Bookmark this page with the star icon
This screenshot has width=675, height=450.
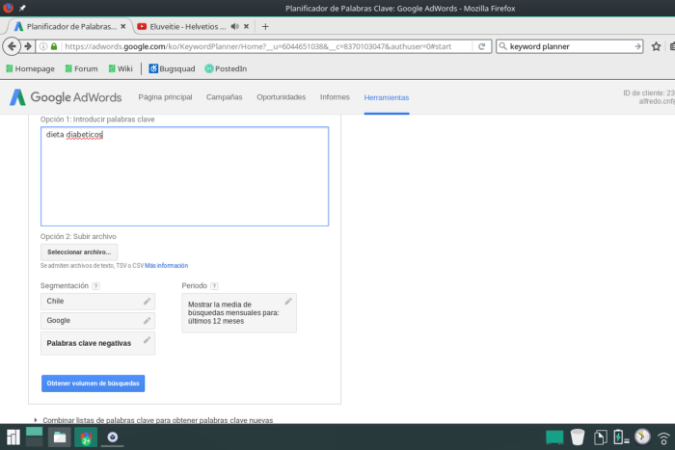tap(656, 46)
